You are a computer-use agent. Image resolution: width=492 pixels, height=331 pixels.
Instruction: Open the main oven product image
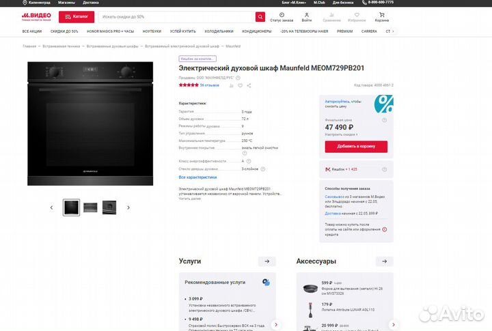90,124
